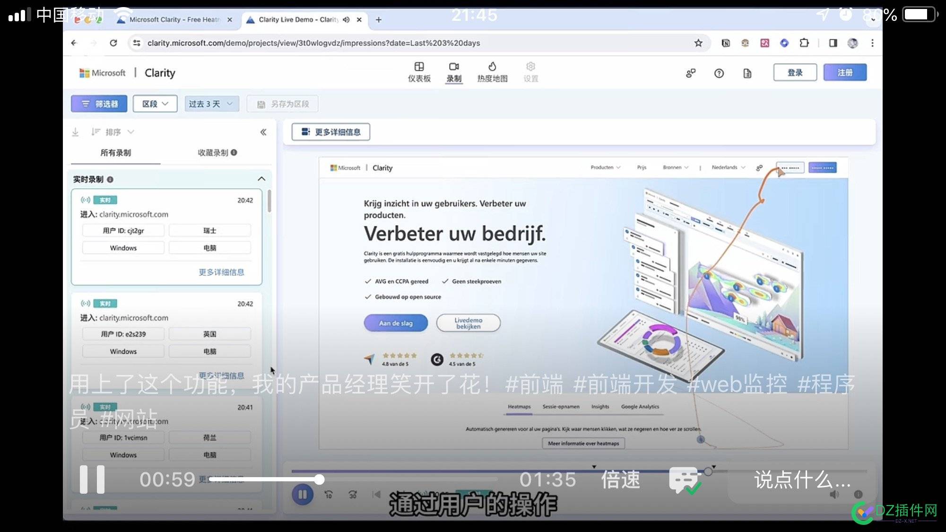Click the recording volume speaker icon
Image resolution: width=946 pixels, height=532 pixels.
[834, 494]
